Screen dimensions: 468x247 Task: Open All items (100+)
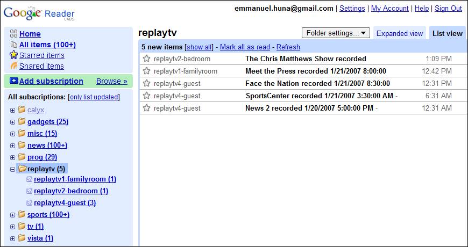coord(47,45)
